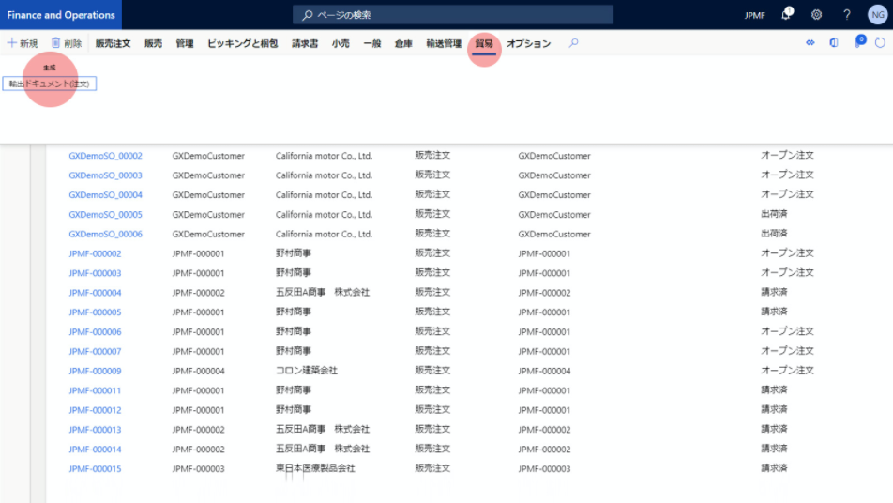The width and height of the screenshot is (893, 503).
Task: Open the 管理 tab
Action: coord(185,43)
